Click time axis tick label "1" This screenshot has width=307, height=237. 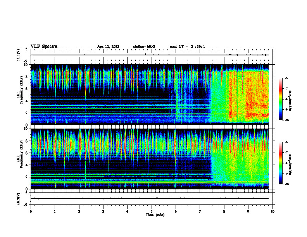55,211
